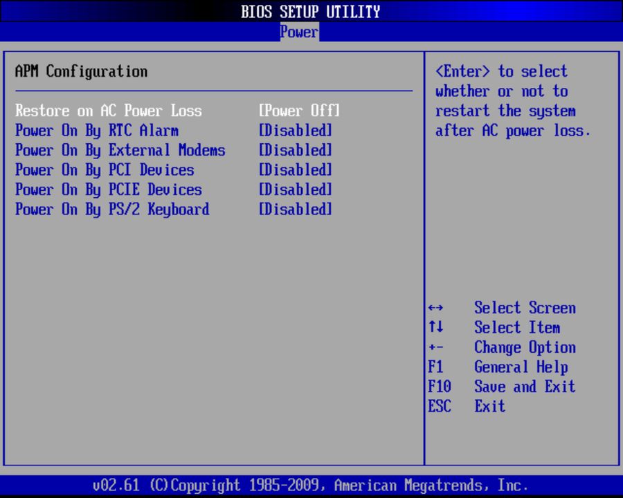Select Power On By External Modems
Image resolution: width=623 pixels, height=498 pixels.
click(x=120, y=150)
